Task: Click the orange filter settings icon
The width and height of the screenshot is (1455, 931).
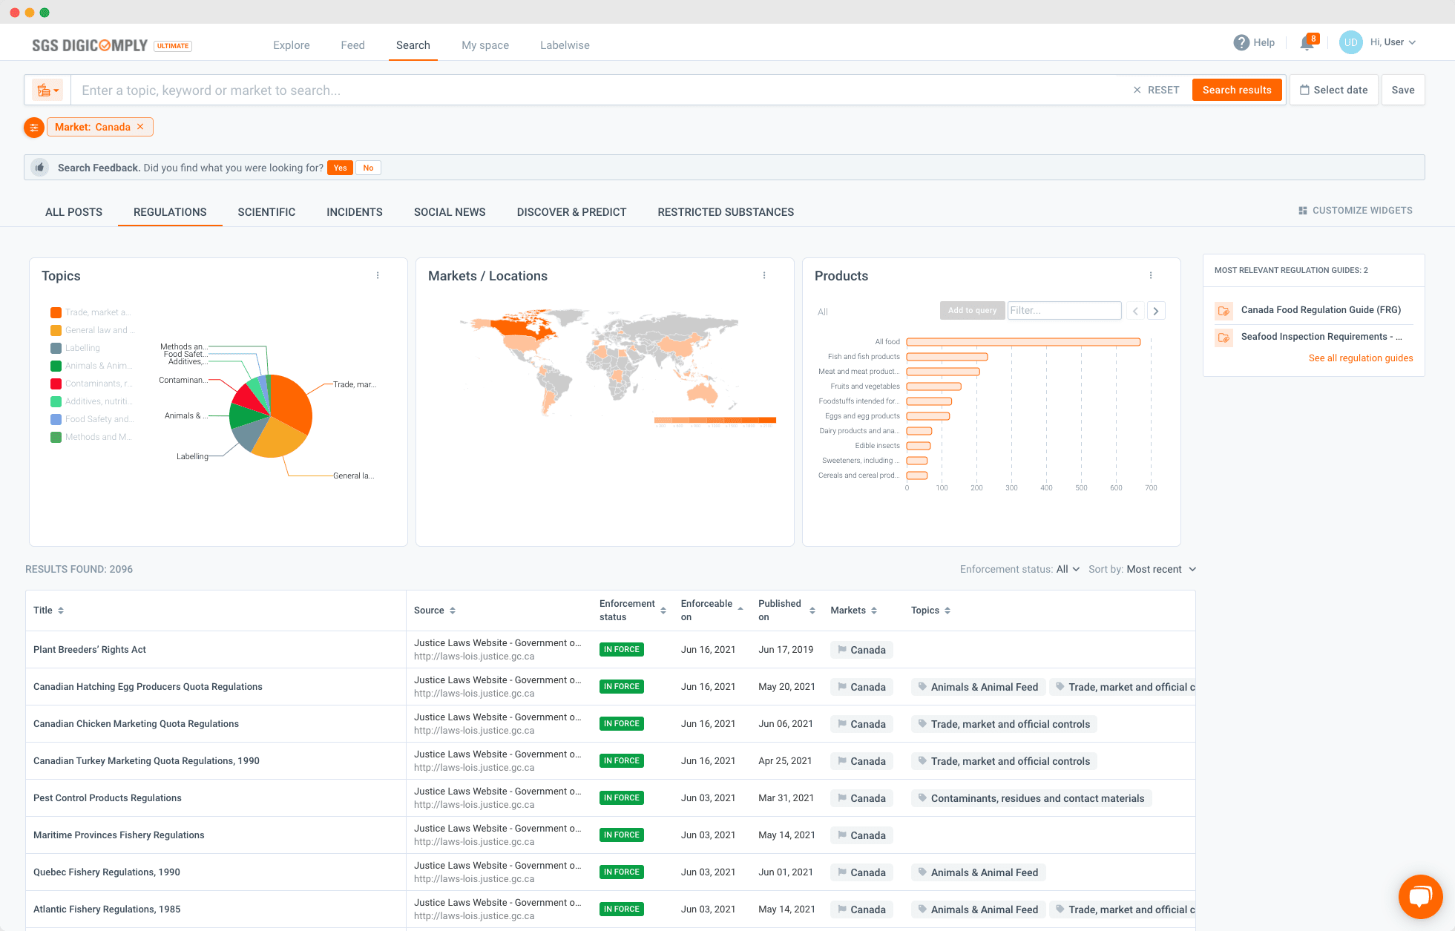Action: (x=34, y=128)
